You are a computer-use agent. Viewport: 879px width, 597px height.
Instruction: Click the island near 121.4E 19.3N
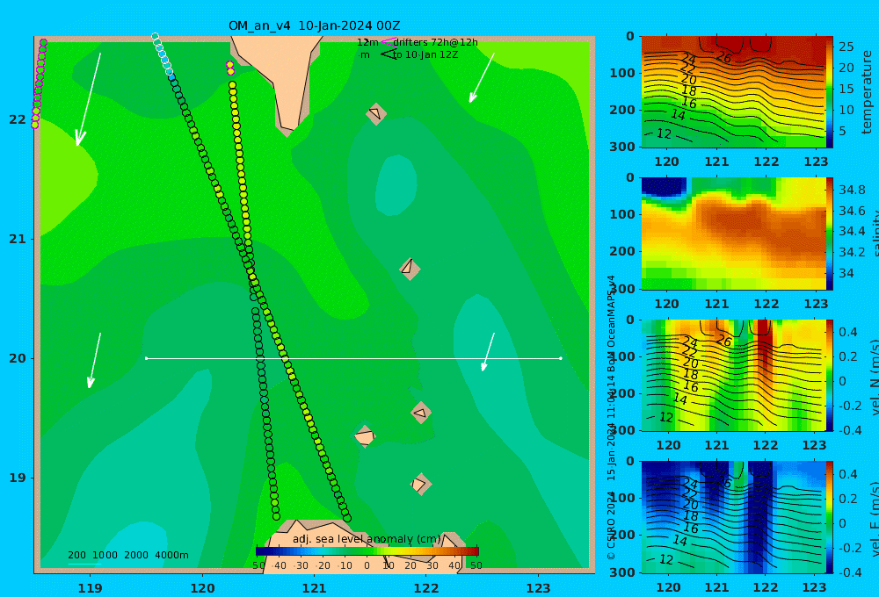coord(365,436)
